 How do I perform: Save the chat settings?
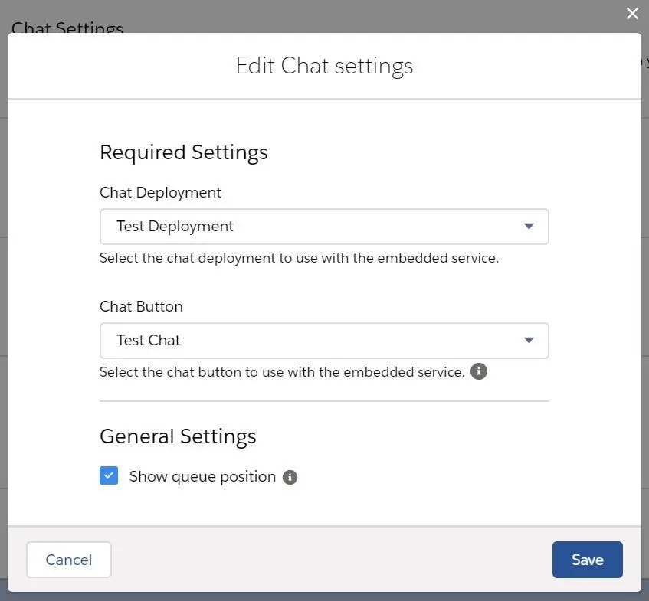[x=588, y=560]
